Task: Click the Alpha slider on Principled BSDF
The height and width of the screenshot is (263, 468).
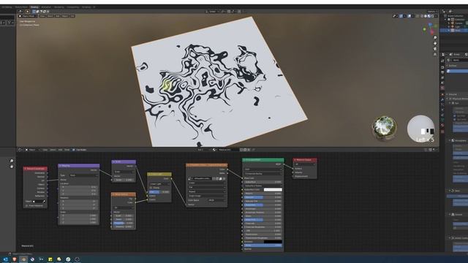Action: (263, 245)
